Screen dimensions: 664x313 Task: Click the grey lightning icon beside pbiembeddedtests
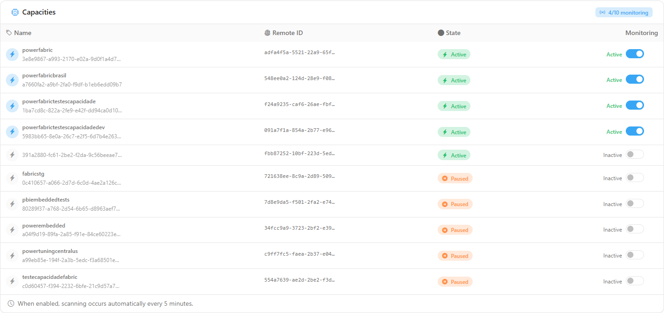(x=12, y=204)
